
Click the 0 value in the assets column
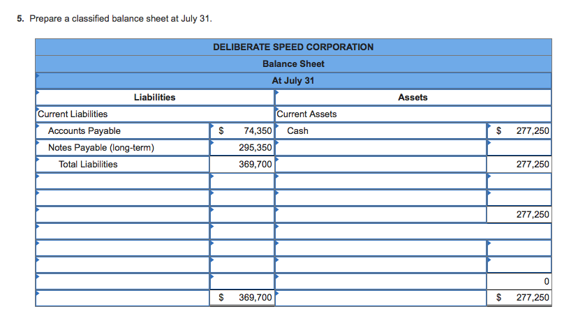click(519, 282)
